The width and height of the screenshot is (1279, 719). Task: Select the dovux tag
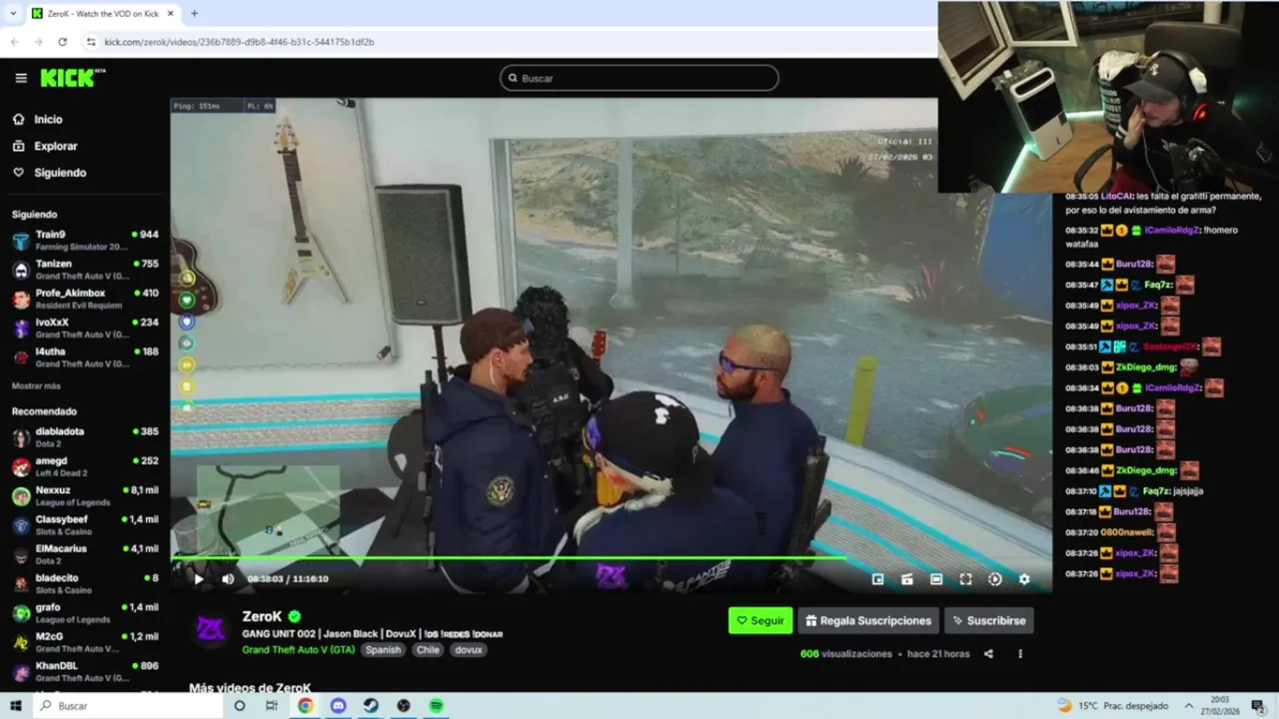point(469,650)
